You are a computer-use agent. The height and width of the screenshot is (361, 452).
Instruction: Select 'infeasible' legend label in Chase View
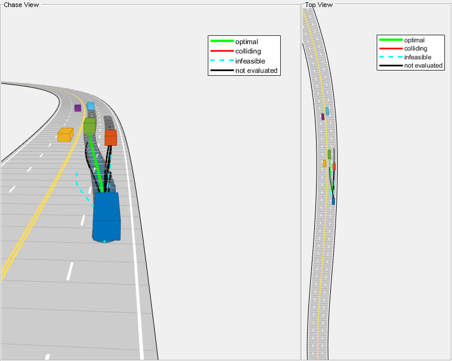[250, 61]
